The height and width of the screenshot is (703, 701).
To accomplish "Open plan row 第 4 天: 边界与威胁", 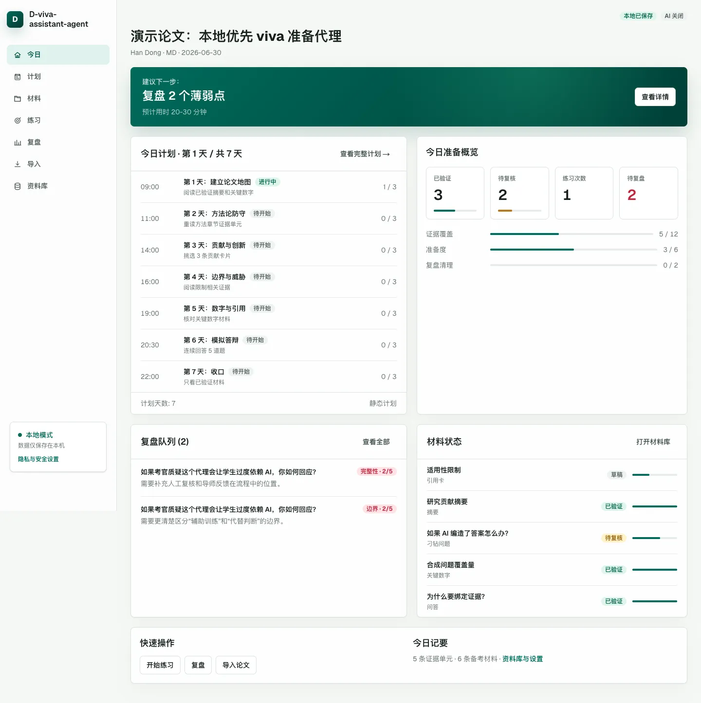I will point(269,282).
